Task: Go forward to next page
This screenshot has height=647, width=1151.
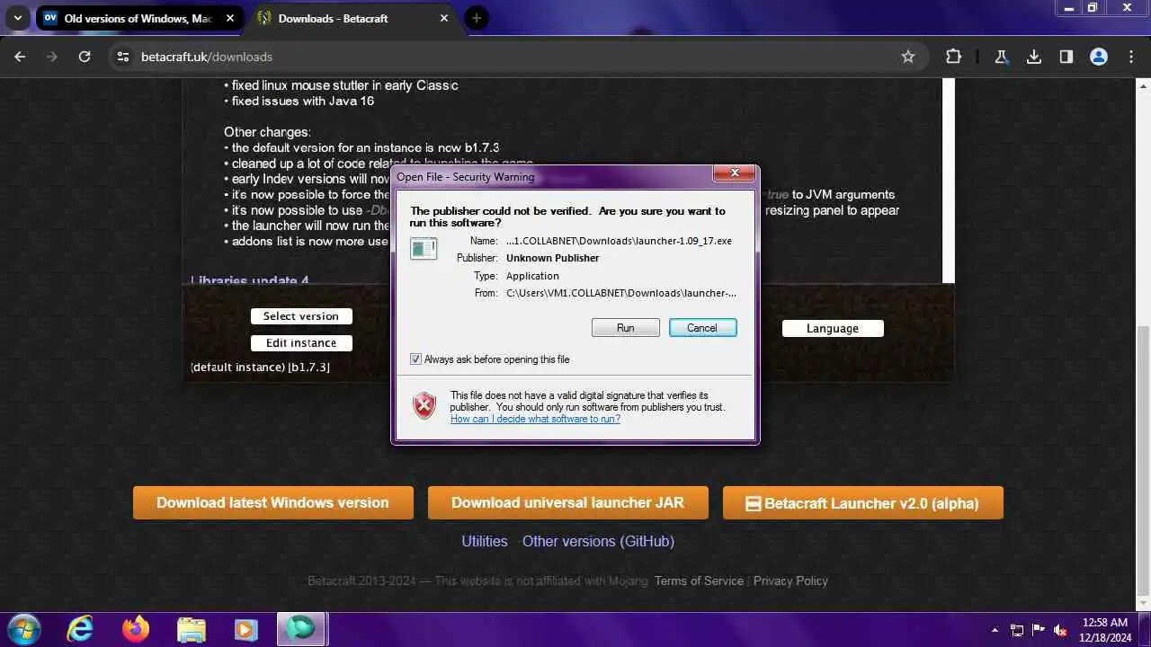Action: coord(52,57)
